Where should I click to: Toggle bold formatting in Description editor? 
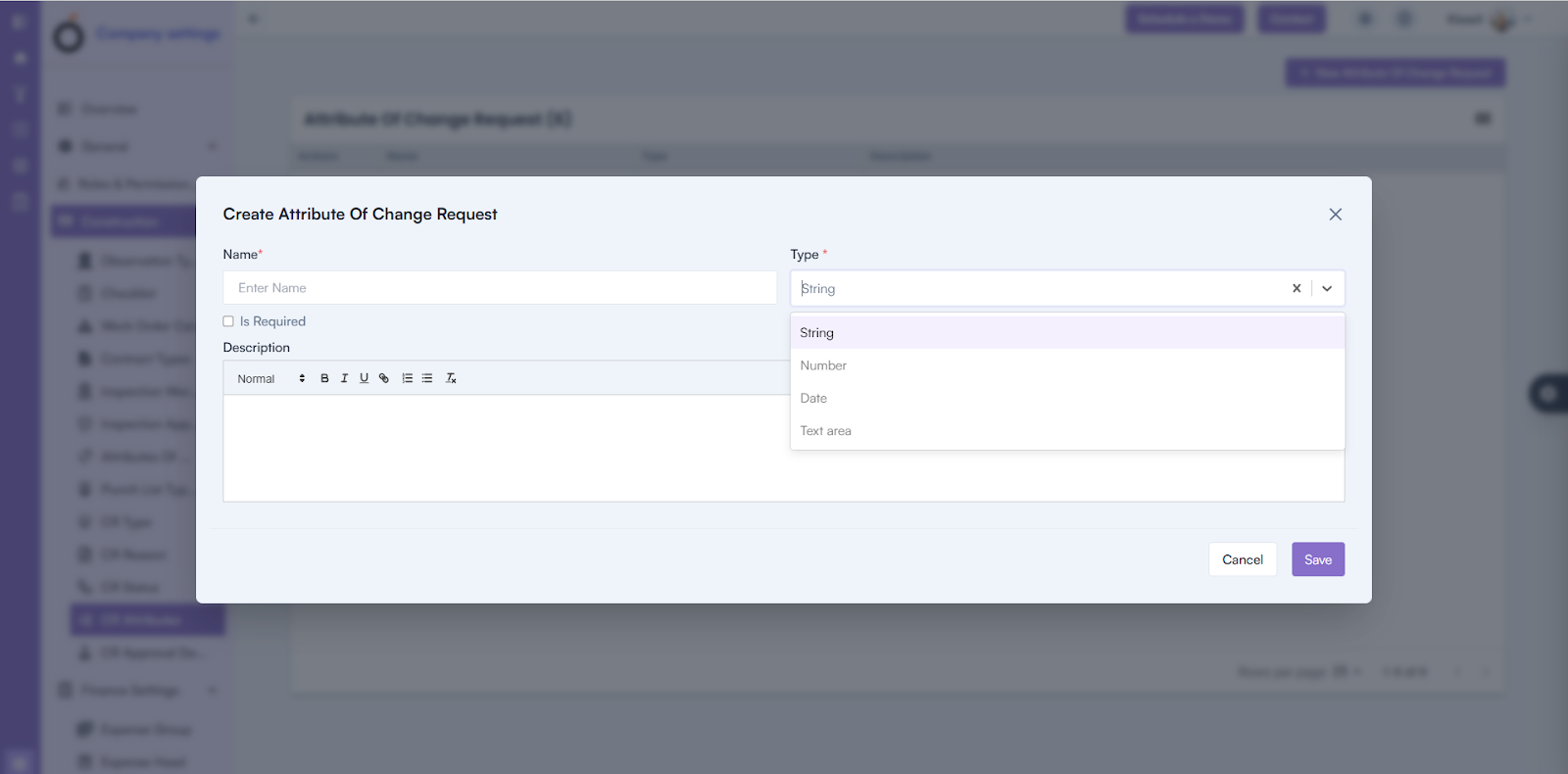[x=324, y=378]
